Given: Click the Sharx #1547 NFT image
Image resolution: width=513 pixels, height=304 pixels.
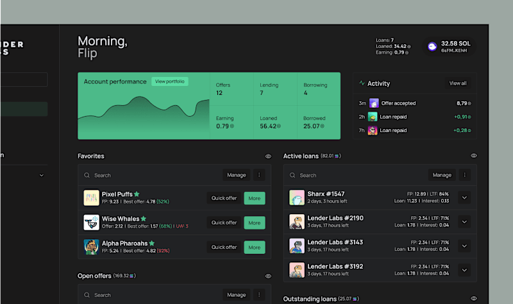Looking at the screenshot, I should (297, 198).
